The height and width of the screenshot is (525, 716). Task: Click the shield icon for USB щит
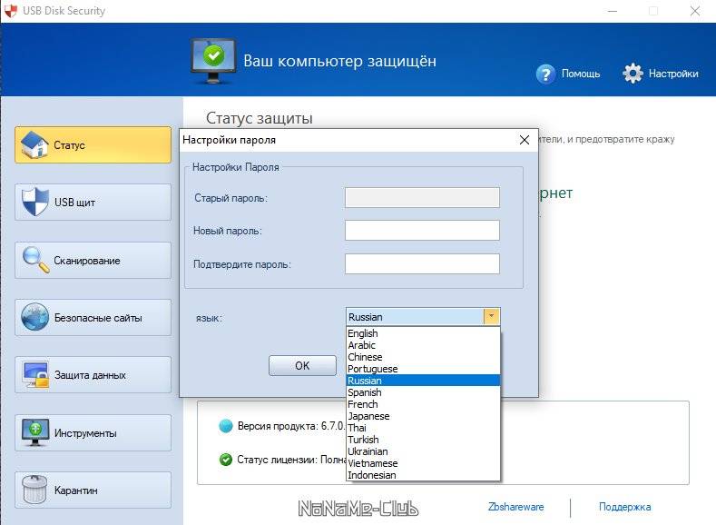click(35, 202)
